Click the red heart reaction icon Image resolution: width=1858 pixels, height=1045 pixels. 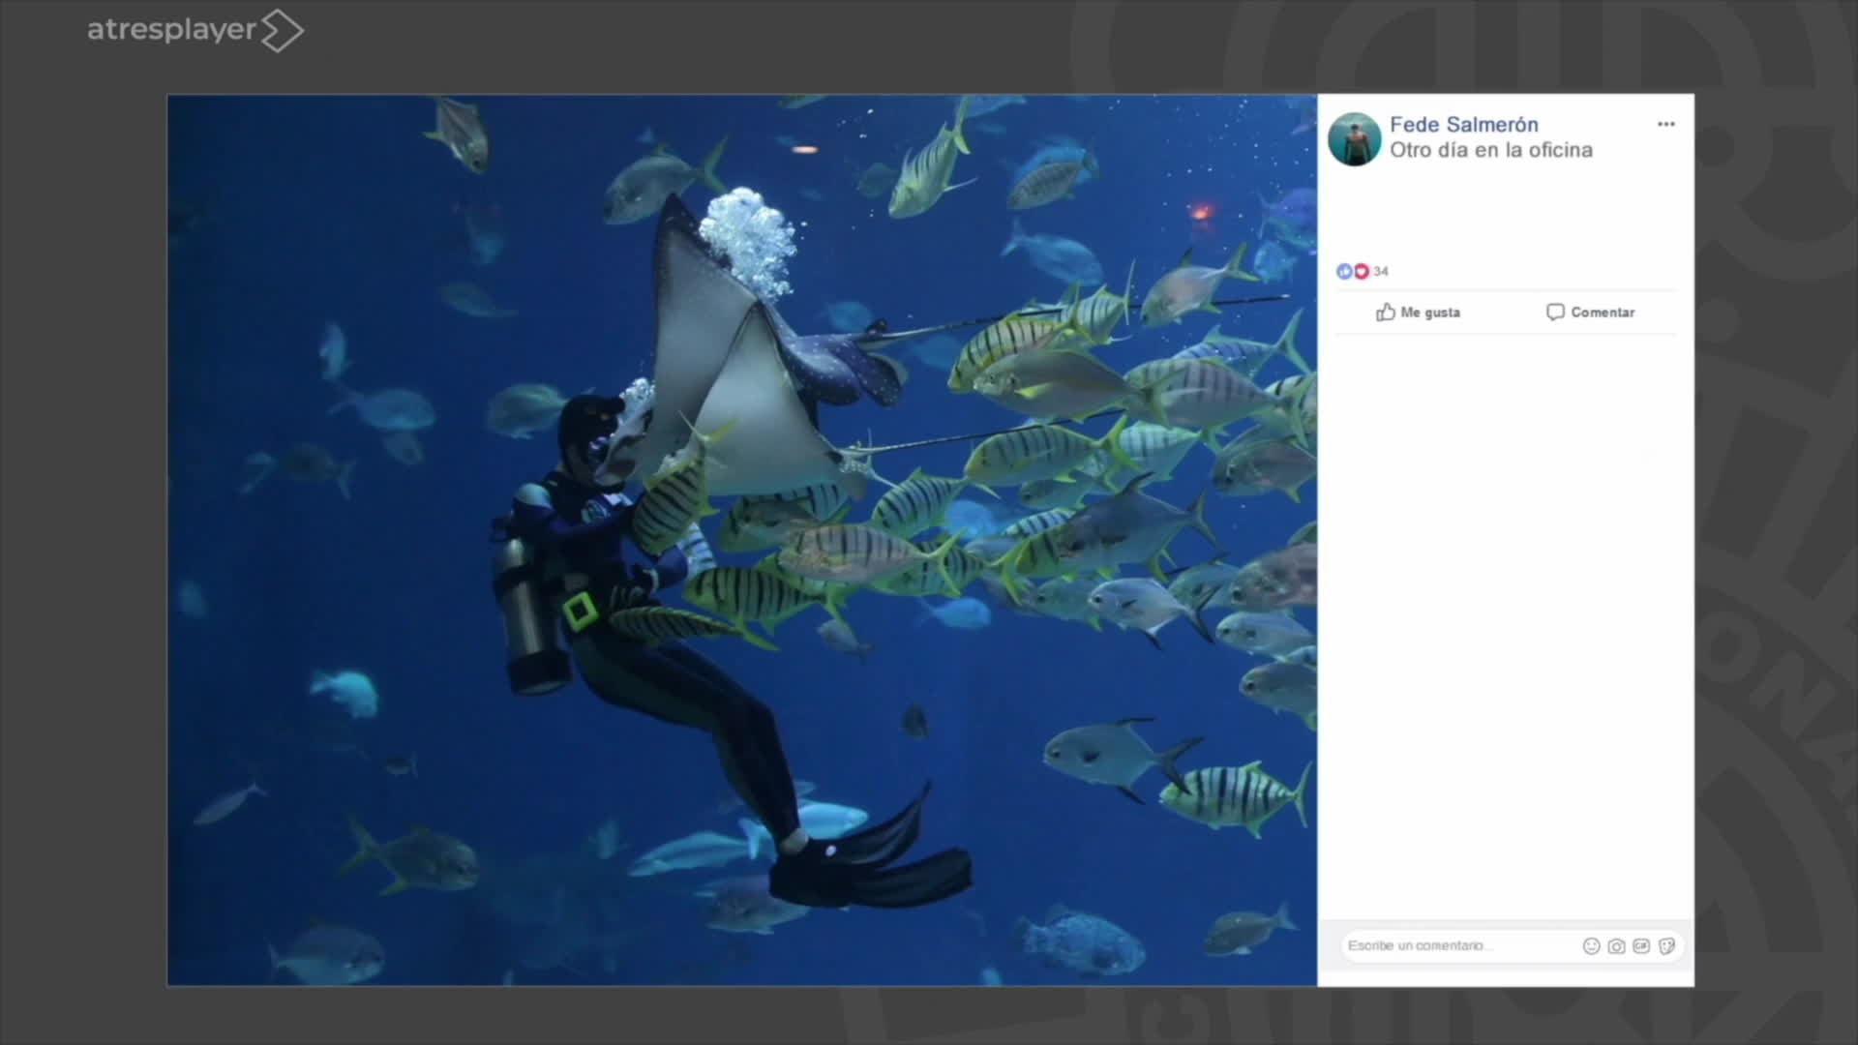coord(1361,272)
